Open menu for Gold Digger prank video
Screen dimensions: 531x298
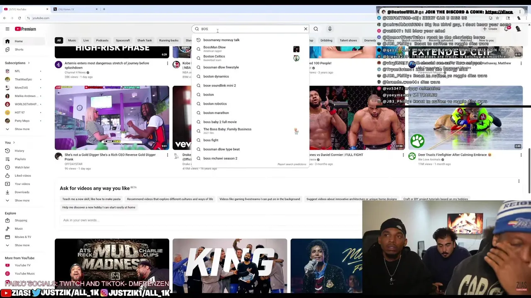[168, 155]
